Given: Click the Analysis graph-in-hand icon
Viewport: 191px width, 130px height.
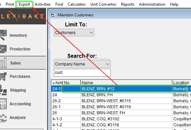Looking at the screenshot, I should pos(3,118).
